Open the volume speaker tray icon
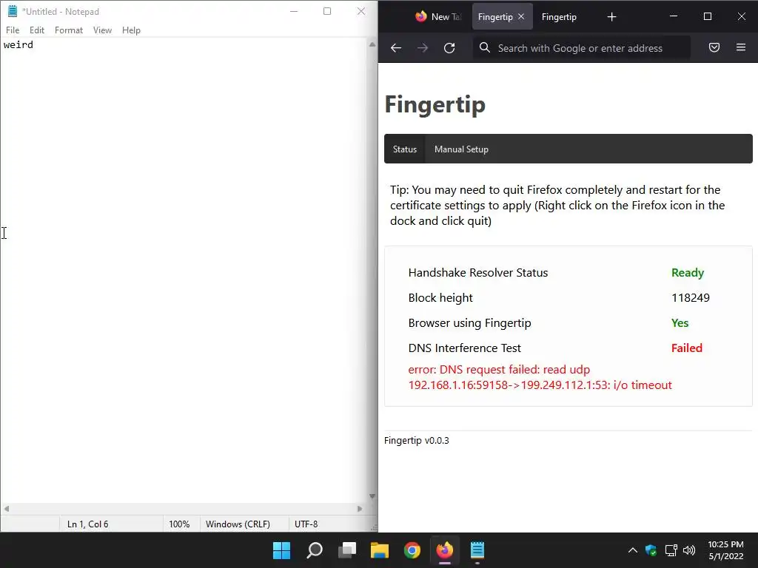This screenshot has width=758, height=568. [x=689, y=550]
